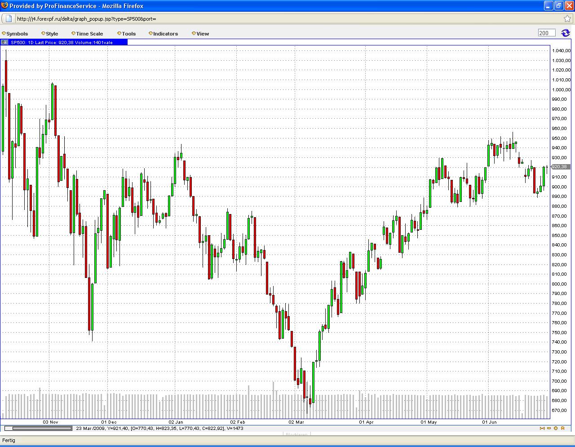The width and height of the screenshot is (575, 447).
Task: Click the 1.000,00 price axis label
Action: [x=561, y=89]
